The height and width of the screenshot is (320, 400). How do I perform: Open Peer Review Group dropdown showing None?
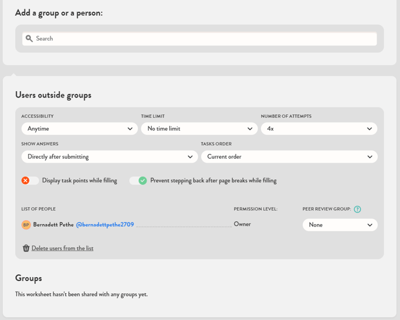(x=340, y=225)
